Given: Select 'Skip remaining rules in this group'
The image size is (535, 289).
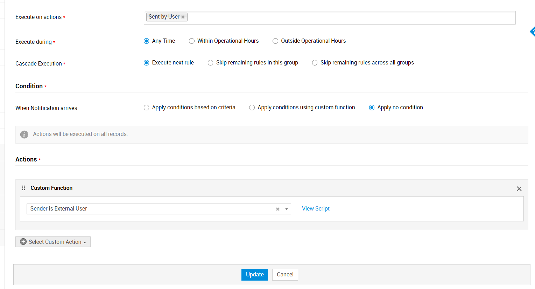Looking at the screenshot, I should coord(211,63).
